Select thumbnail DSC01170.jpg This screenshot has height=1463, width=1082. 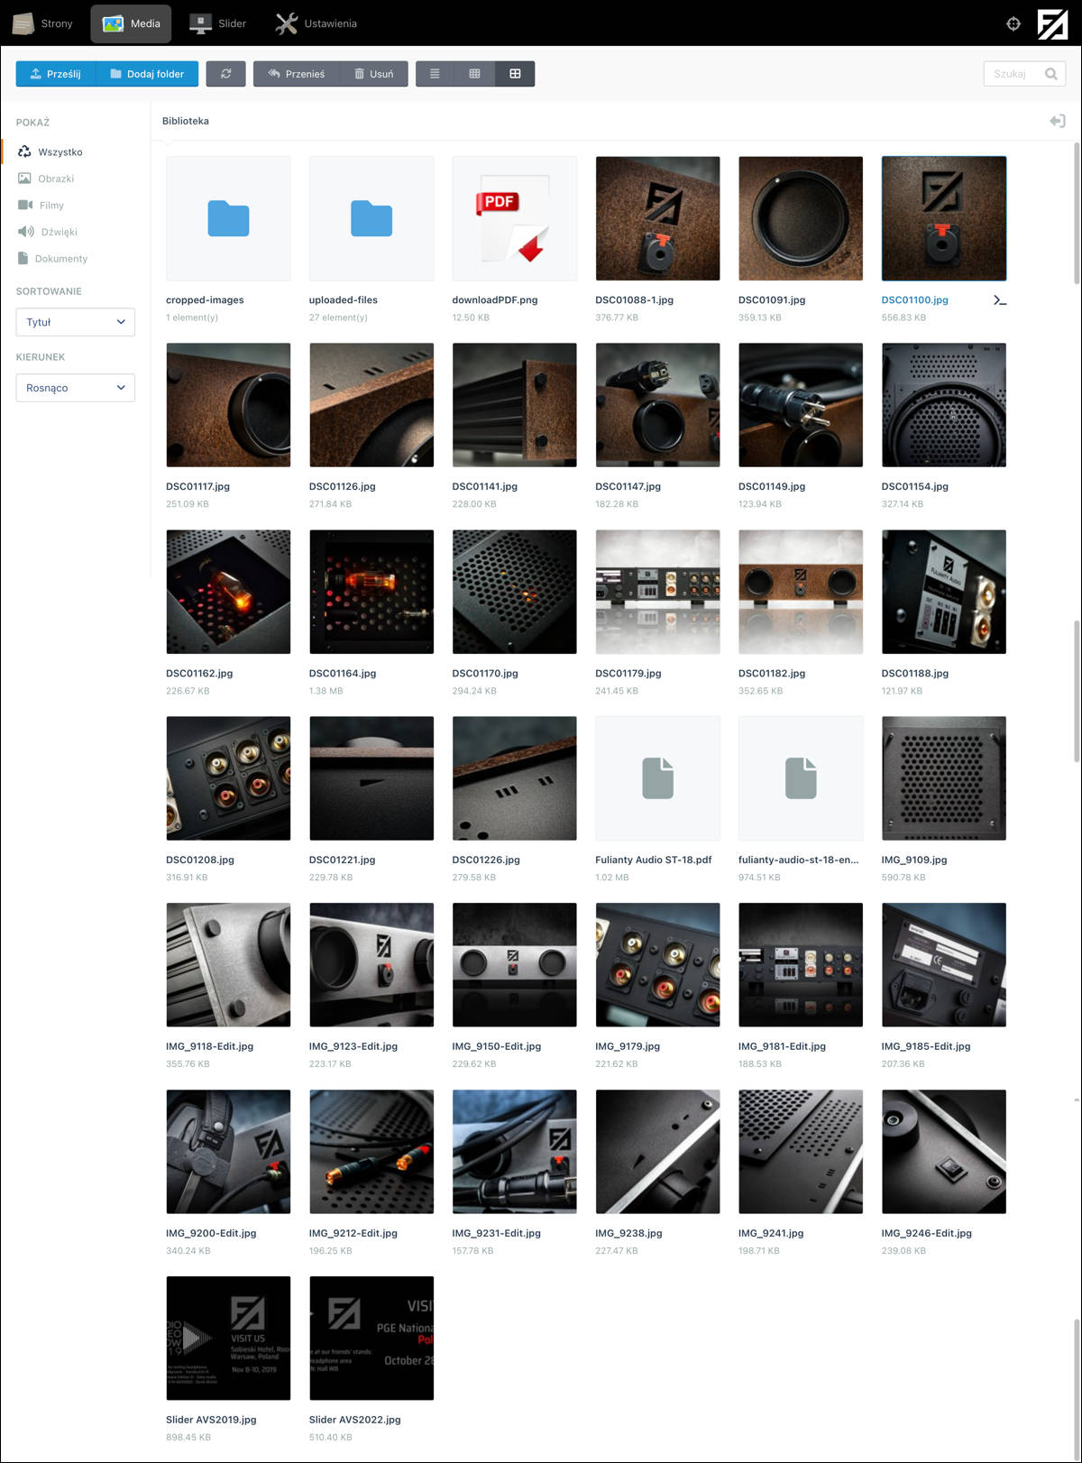(514, 592)
